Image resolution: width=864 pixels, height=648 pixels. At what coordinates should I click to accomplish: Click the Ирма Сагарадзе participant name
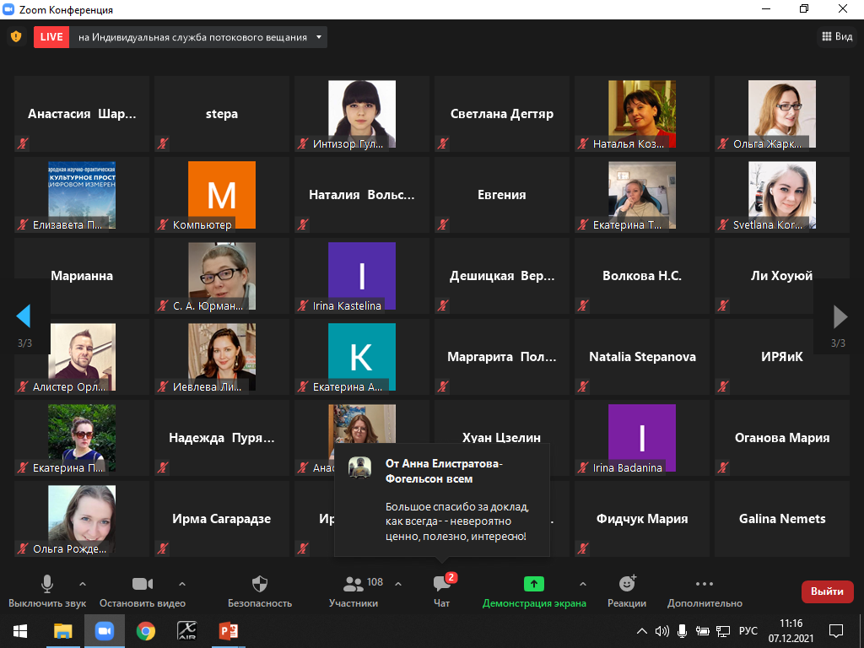tap(222, 519)
